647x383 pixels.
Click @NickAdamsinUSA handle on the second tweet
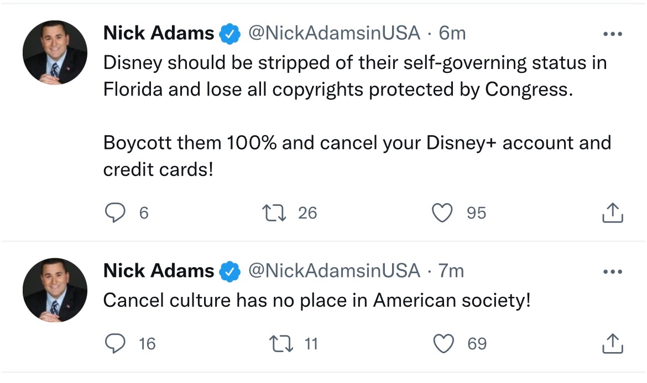pyautogui.click(x=334, y=271)
